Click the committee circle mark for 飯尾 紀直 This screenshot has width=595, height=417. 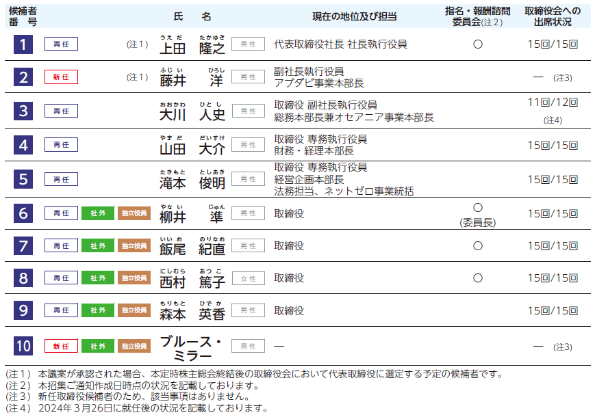click(478, 245)
